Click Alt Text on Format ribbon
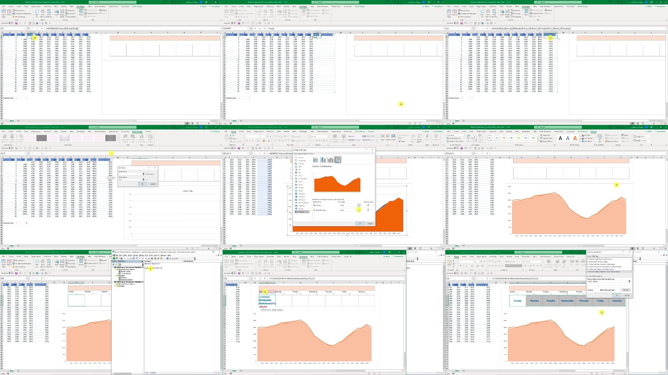Image resolution: width=668 pixels, height=375 pixels. coord(600,138)
